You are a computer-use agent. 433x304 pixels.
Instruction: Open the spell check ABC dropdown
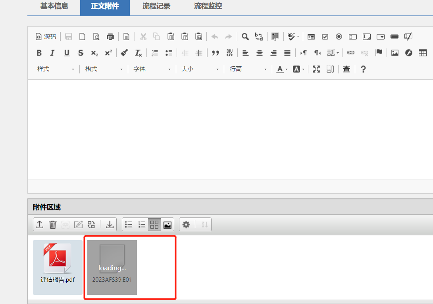(293, 37)
